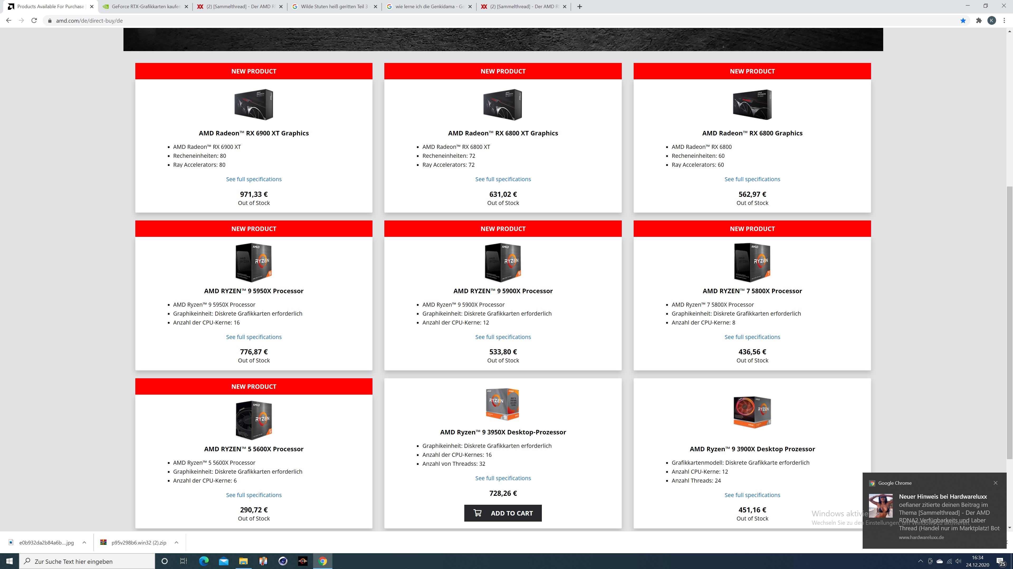Image resolution: width=1013 pixels, height=569 pixels.
Task: Click the RX 6900 XT product box image
Action: tap(254, 105)
